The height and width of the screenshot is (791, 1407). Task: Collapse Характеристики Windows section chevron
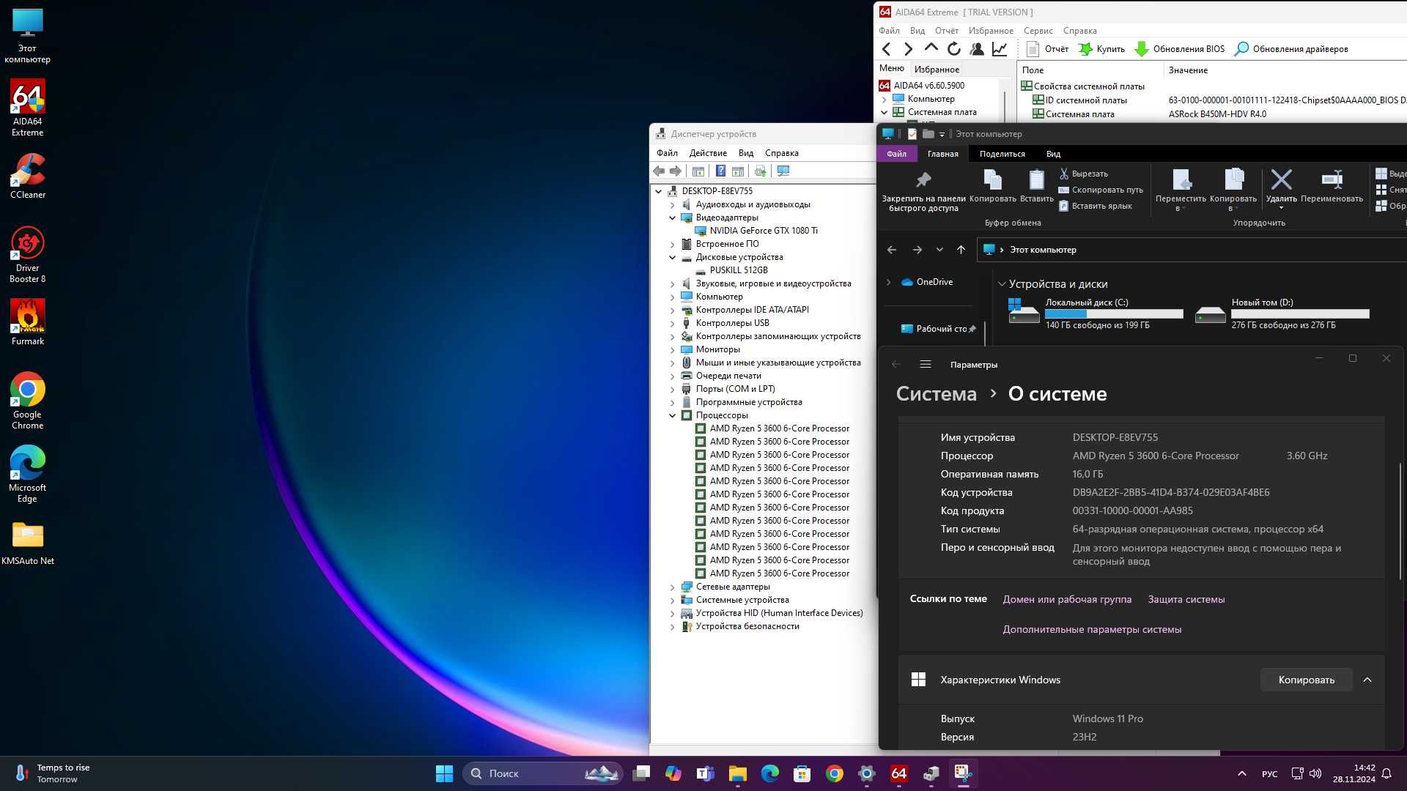click(x=1367, y=680)
